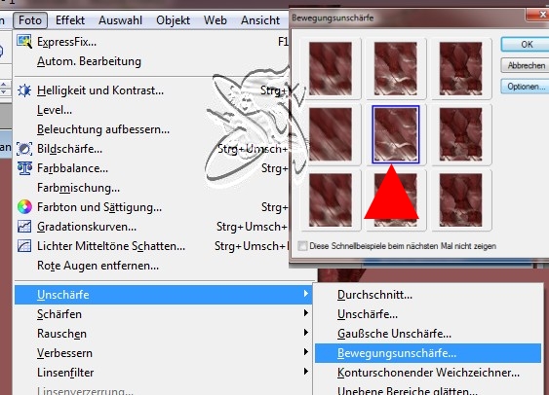Expand the Rauschen submenu
This screenshot has width=549, height=395.
163,334
